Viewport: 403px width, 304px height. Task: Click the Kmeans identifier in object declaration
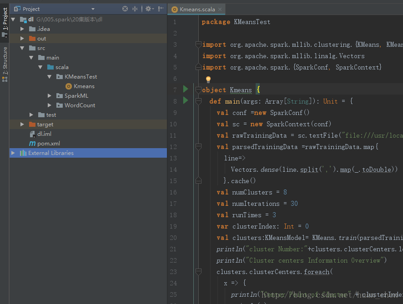[x=241, y=90]
